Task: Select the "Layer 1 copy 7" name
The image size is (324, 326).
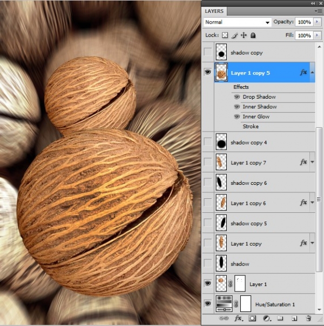Action: 248,163
